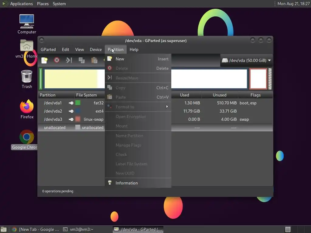Screen dimensions: 311x233
Task: Click the New partition toolbar icon
Action: 44,60
